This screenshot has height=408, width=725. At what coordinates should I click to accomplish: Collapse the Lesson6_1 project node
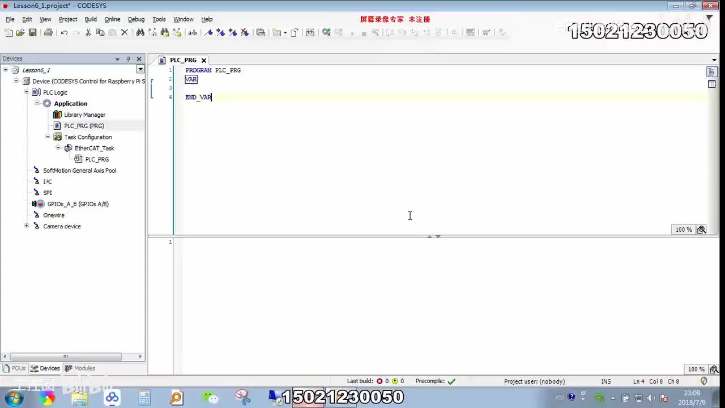coord(6,70)
